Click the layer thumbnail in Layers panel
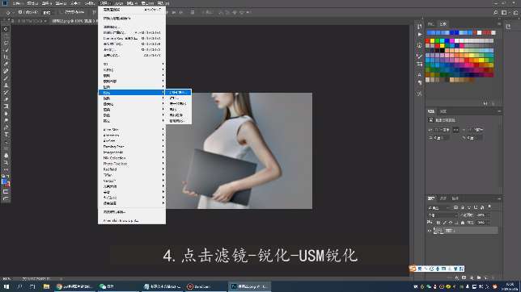Viewport: 521px width, 292px height. (x=439, y=231)
